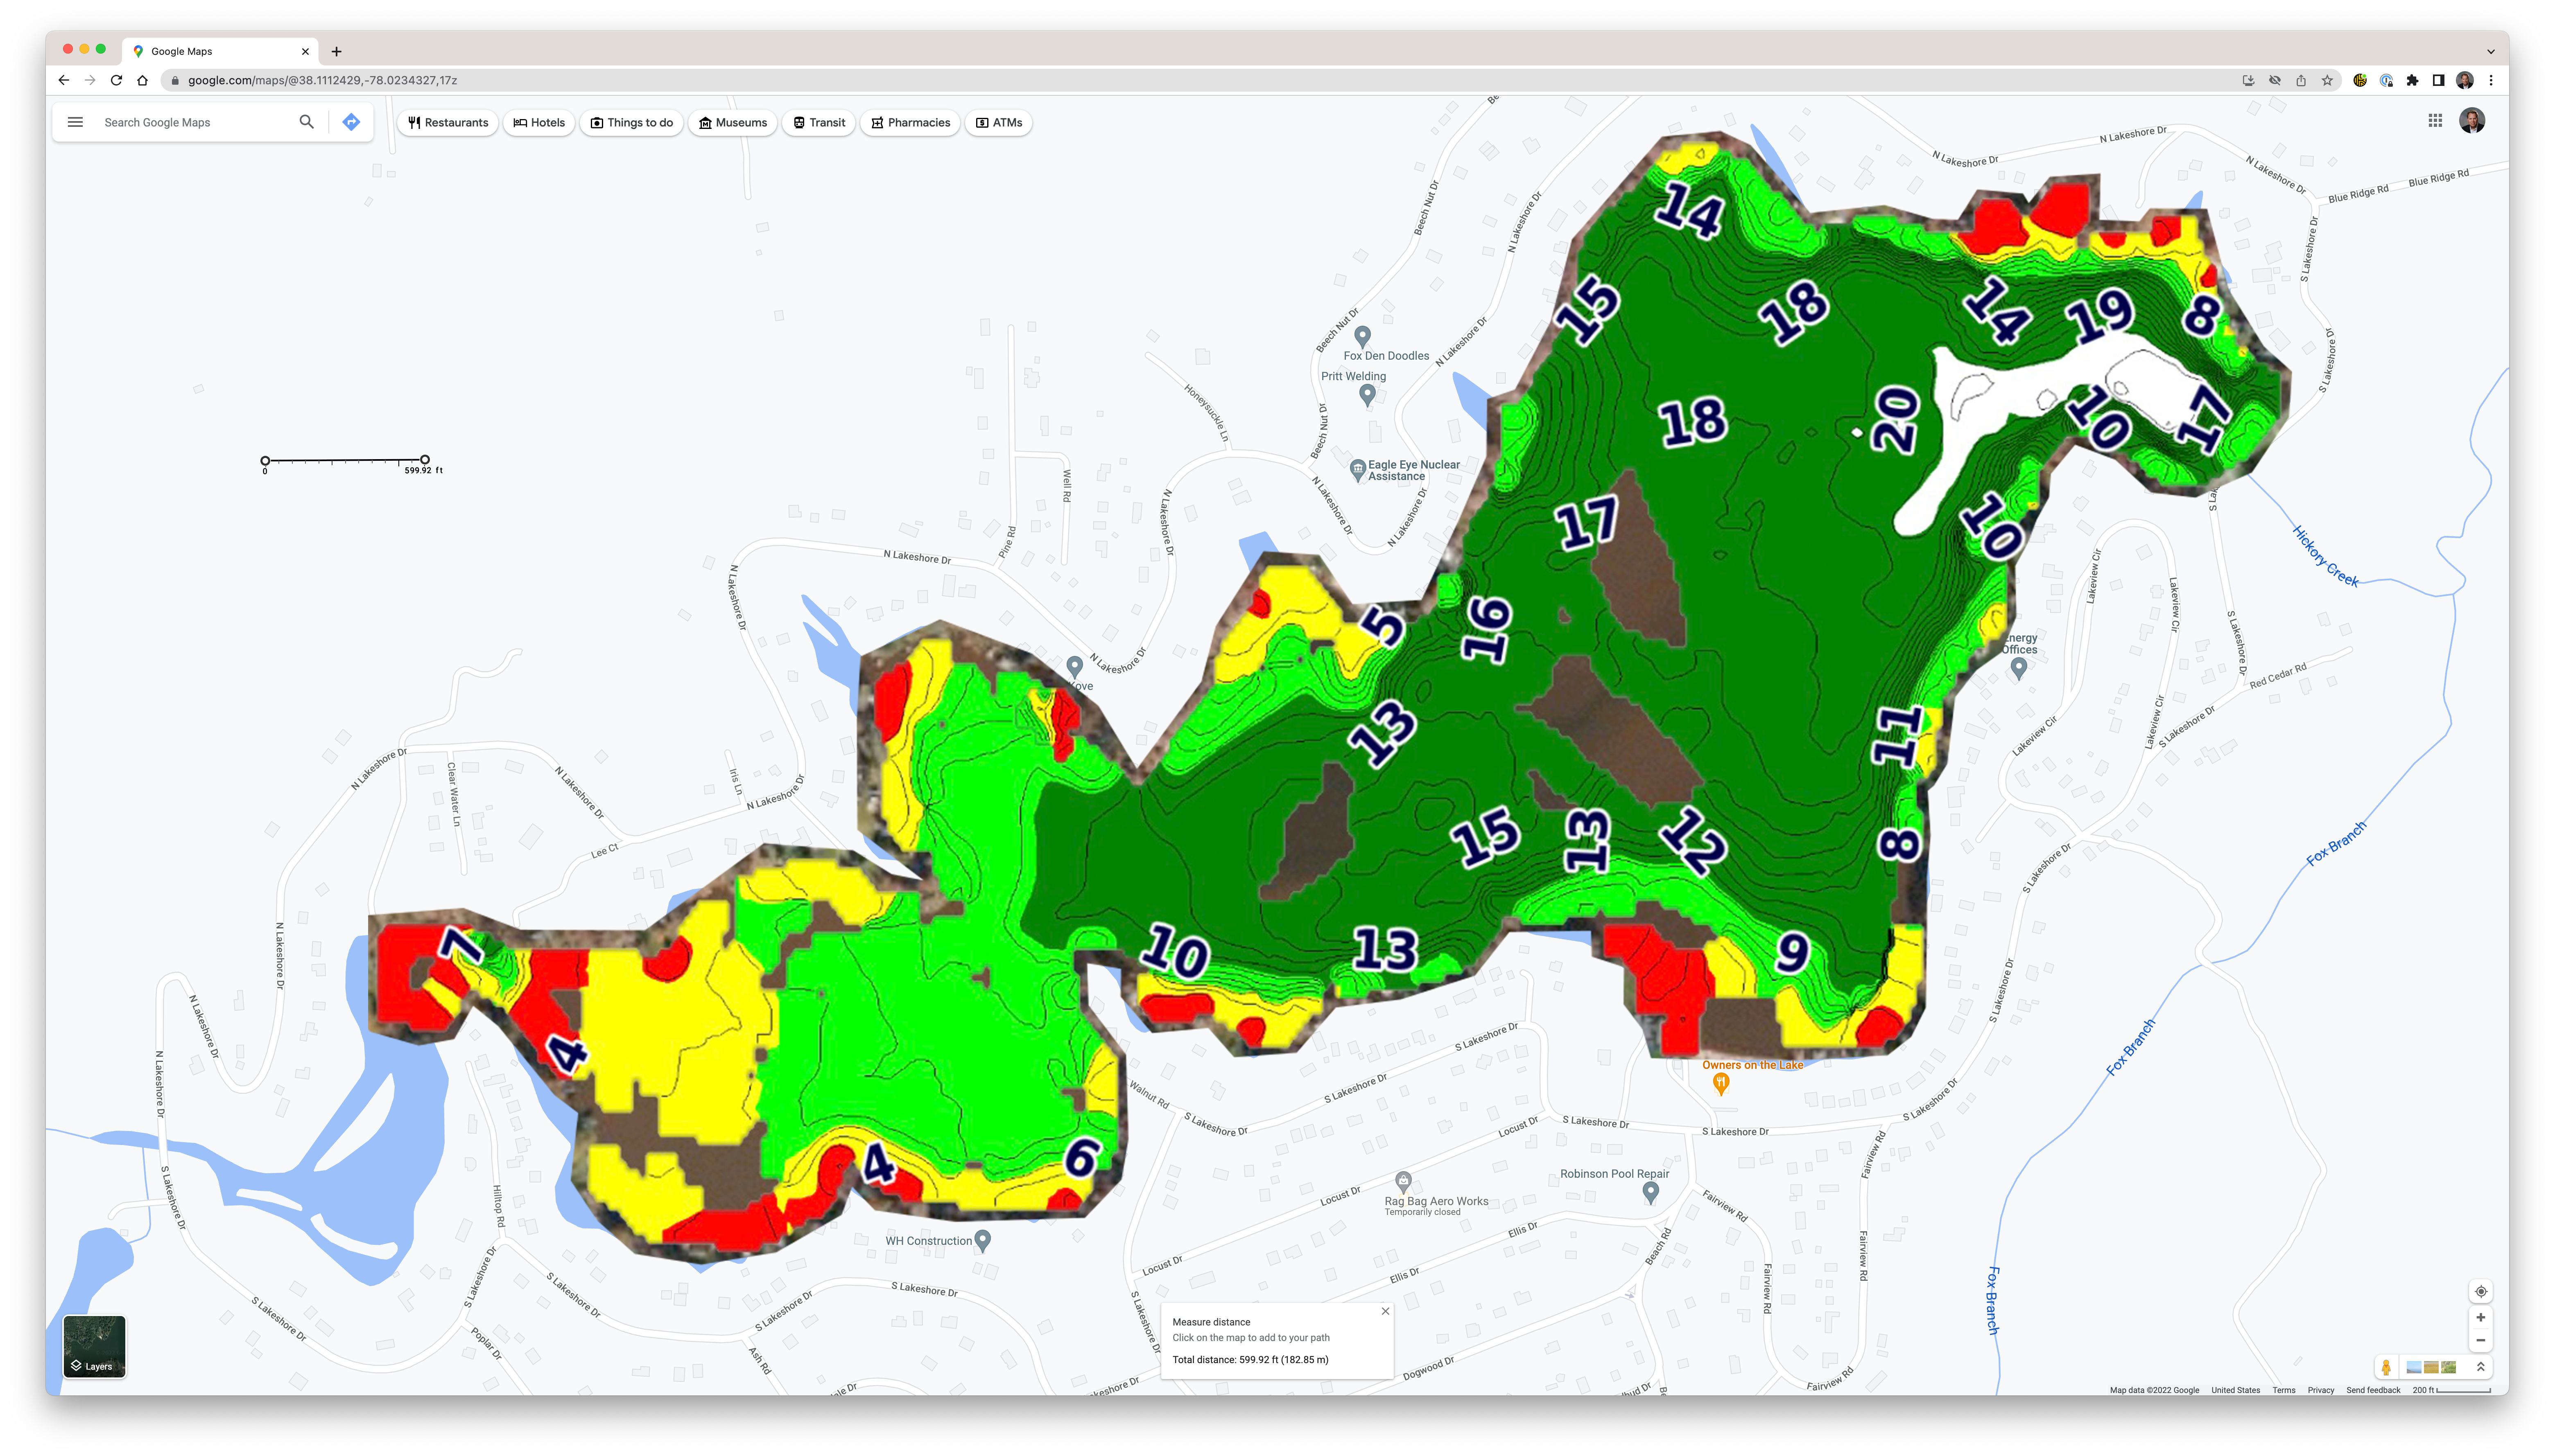Select the Owners on the Lake restaurant pin
The height and width of the screenshot is (1456, 2555).
[x=1721, y=1083]
